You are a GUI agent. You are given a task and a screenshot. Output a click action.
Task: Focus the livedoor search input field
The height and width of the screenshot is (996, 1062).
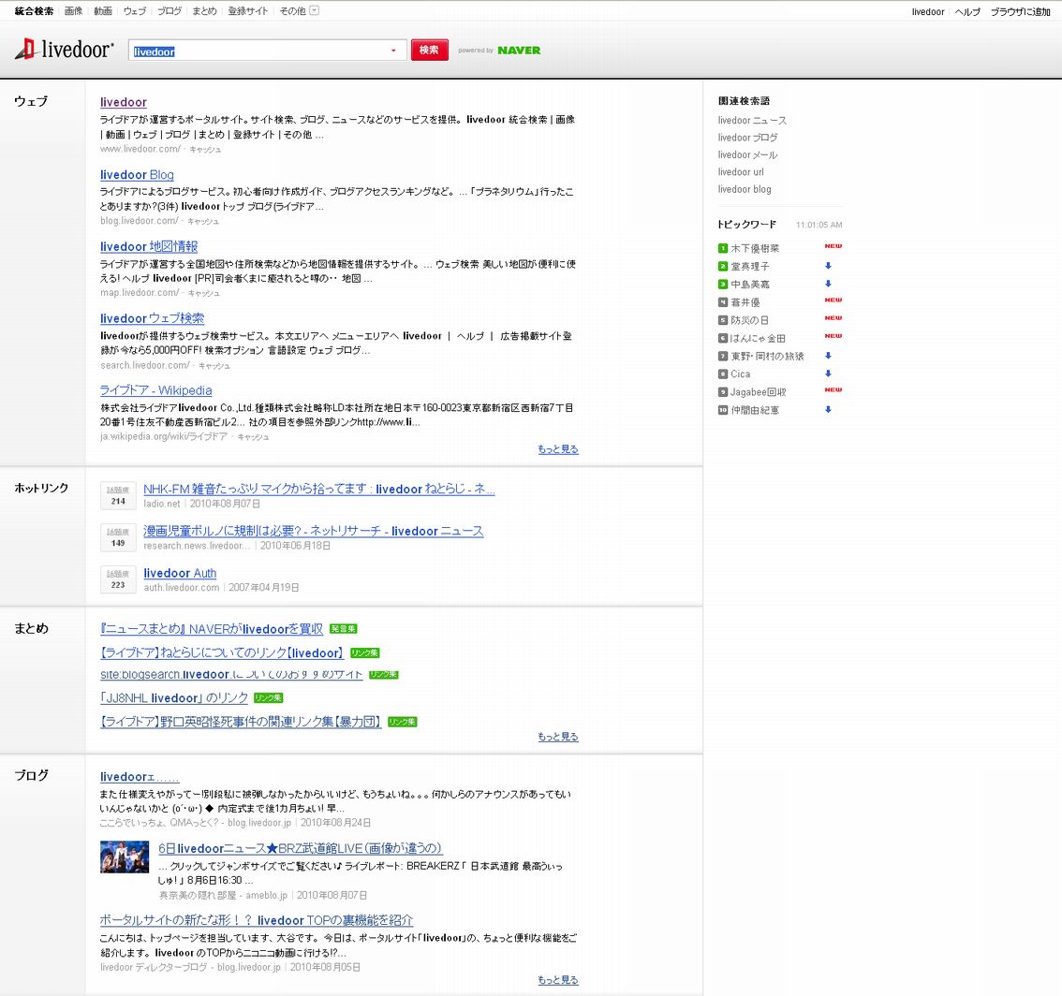pyautogui.click(x=267, y=51)
